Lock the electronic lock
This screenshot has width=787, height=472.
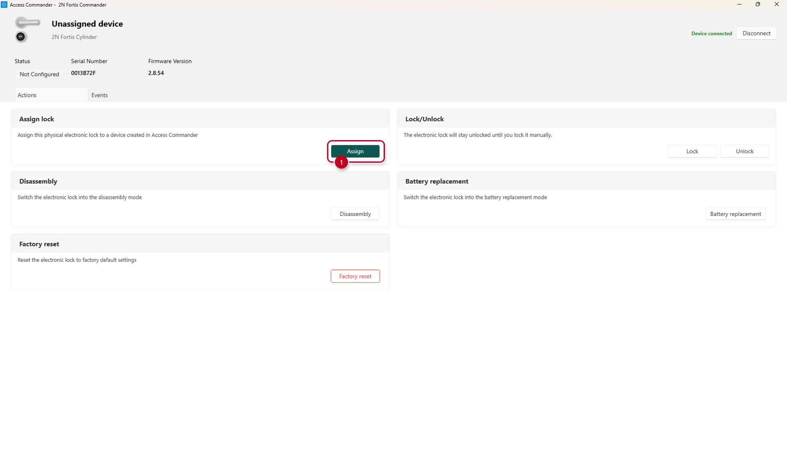click(692, 151)
